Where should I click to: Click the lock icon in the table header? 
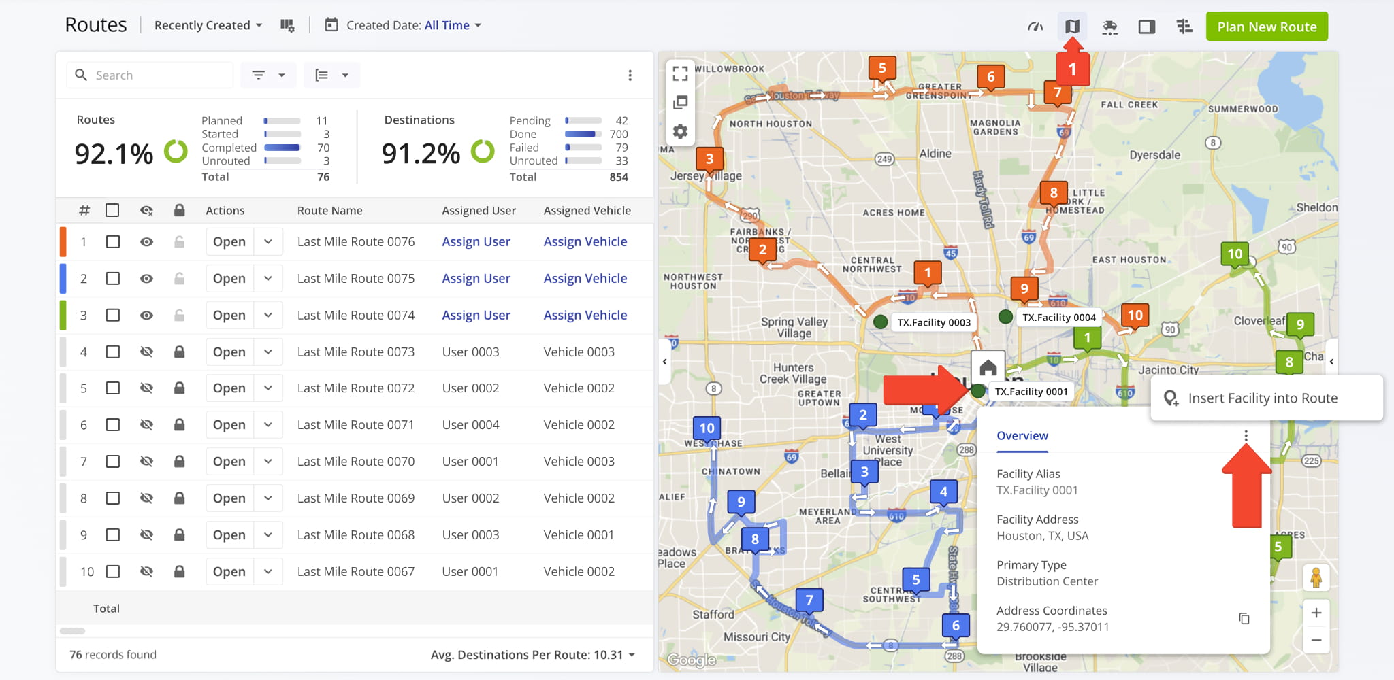tap(179, 210)
